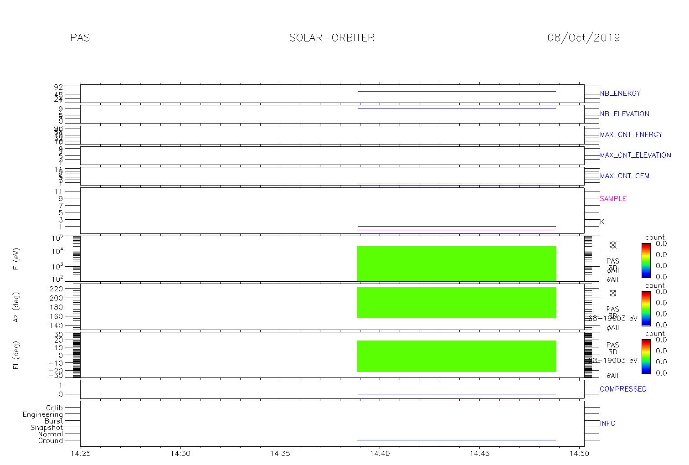Click the NB_ELEVATION panel label
The image size is (689, 465).
coord(624,114)
